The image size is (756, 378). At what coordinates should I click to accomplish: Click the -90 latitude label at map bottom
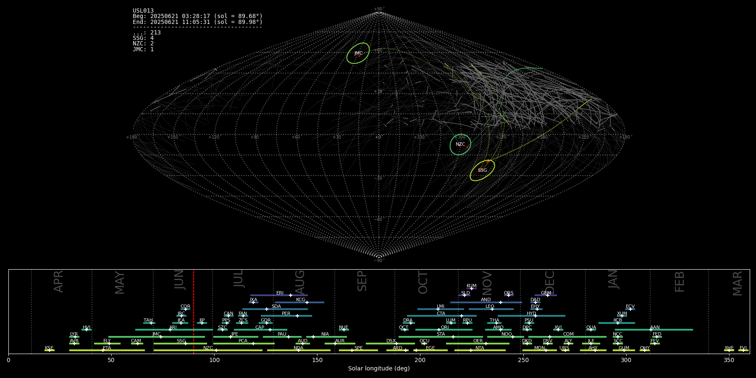click(378, 261)
